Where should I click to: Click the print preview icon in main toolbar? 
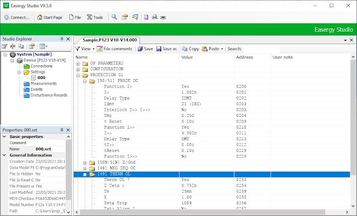tap(155, 17)
